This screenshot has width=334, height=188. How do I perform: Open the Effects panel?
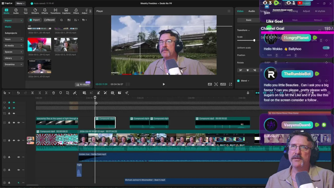click(x=45, y=11)
